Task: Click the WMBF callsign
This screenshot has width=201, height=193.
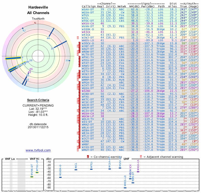Action: pos(85,144)
